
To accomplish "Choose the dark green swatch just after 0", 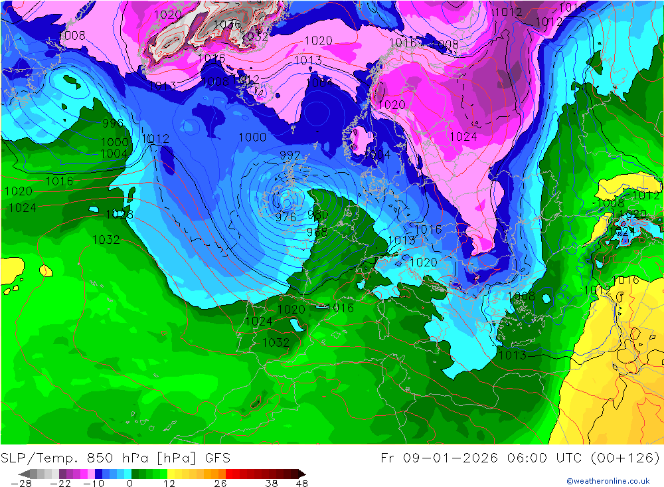I will 135,474.
